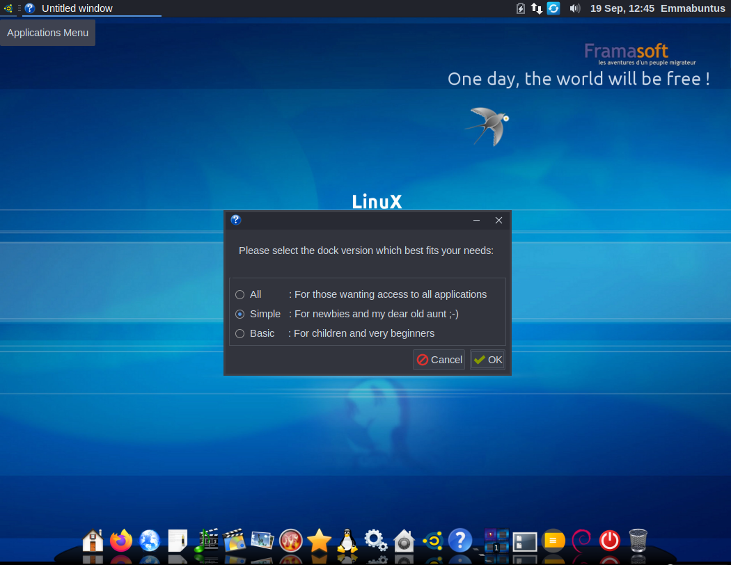Open the video clapperboard with disc icon
This screenshot has width=731, height=565.
point(235,541)
